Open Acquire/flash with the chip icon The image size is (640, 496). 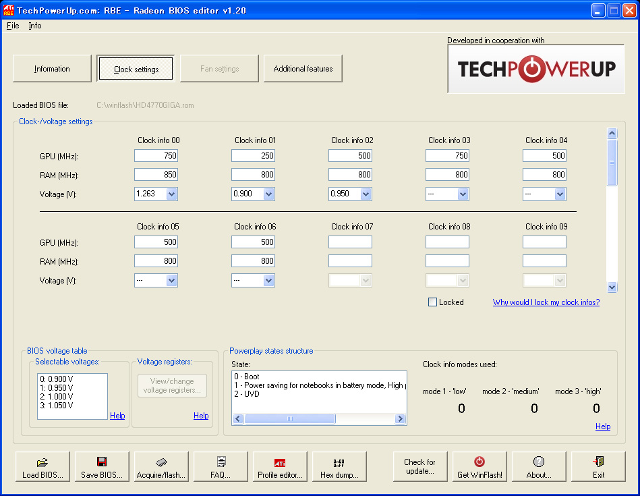click(x=161, y=468)
